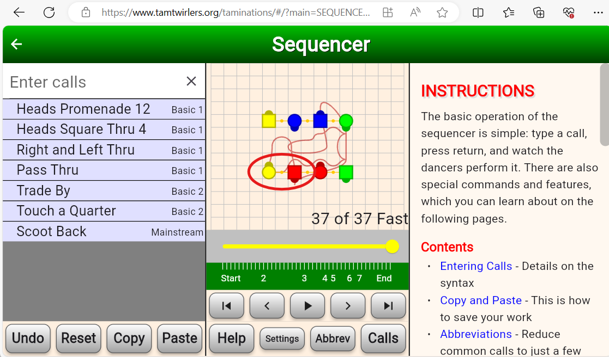Click the Reset button
The image size is (609, 357).
tap(79, 338)
